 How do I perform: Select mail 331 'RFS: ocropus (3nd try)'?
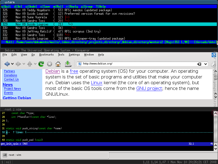109,31
